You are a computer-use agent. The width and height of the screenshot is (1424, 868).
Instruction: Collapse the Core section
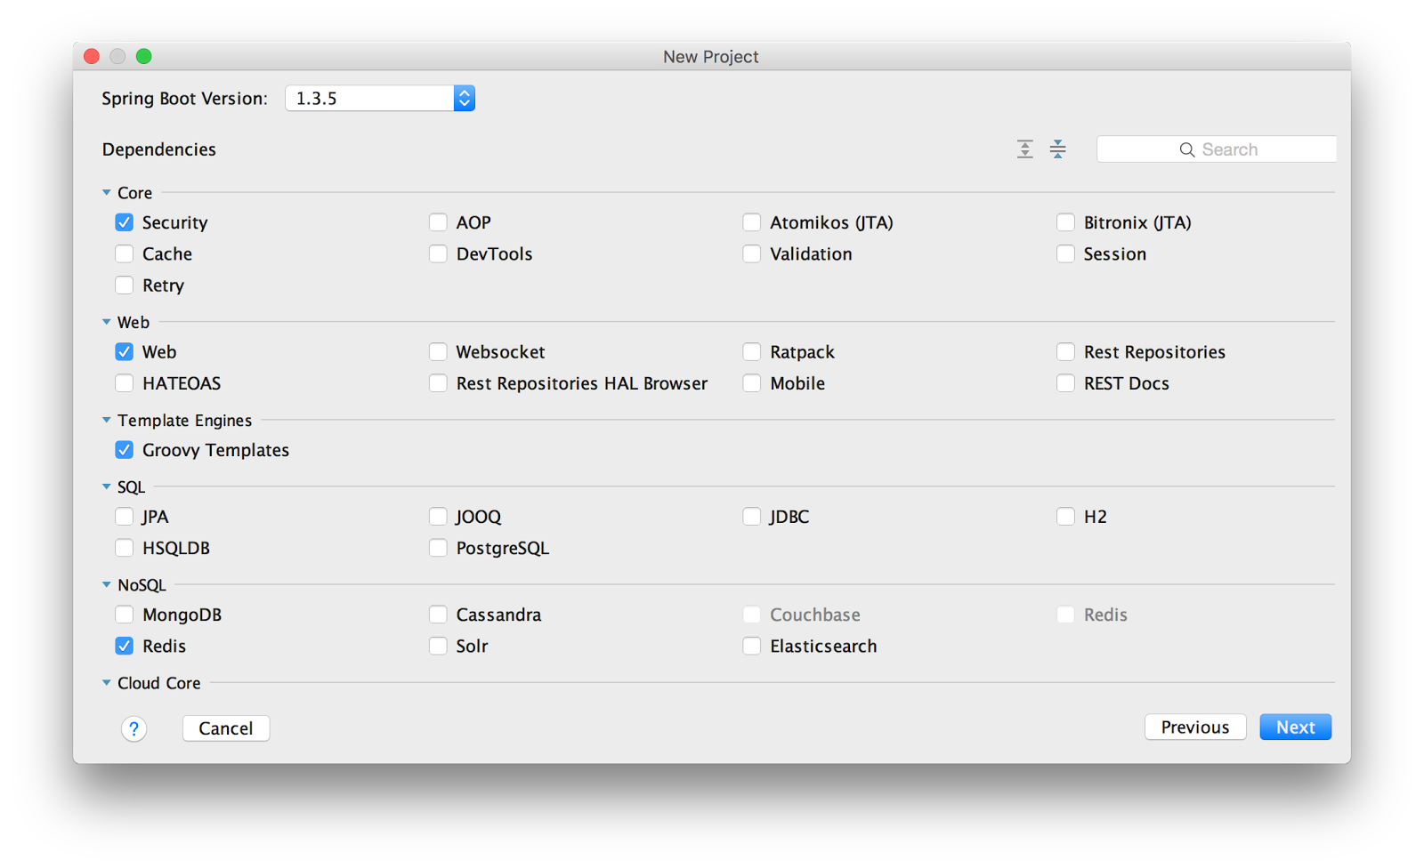[x=107, y=193]
